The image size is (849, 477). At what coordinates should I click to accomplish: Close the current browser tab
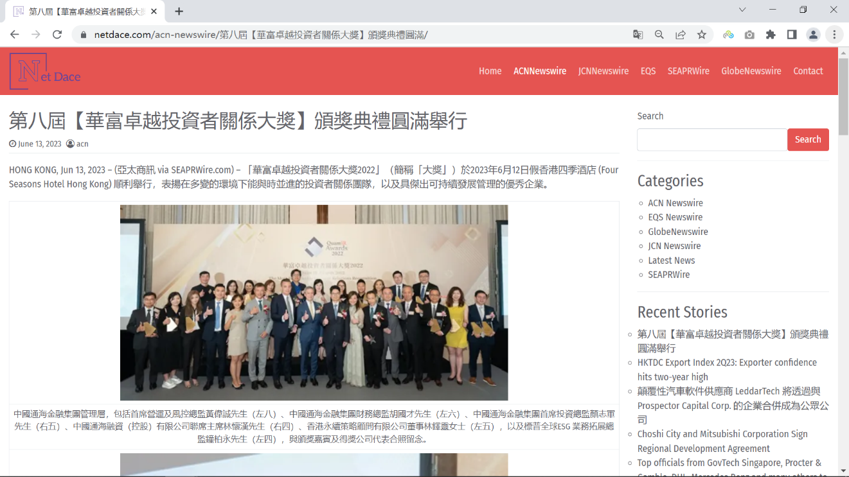click(x=154, y=11)
